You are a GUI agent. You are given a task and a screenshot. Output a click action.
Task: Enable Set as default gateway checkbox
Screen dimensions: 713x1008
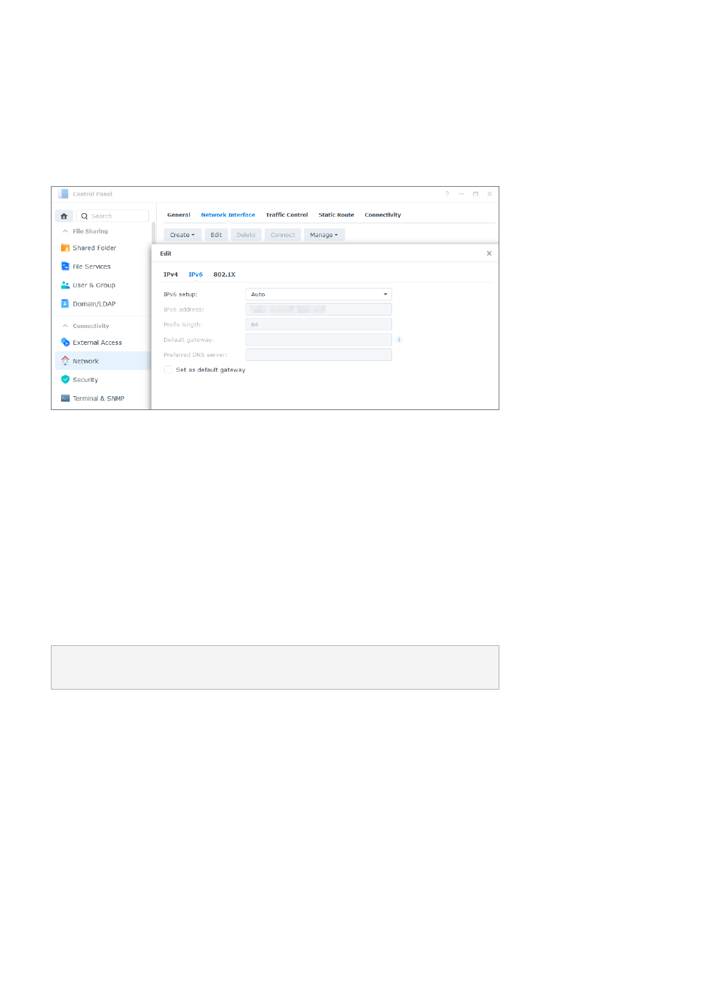[168, 370]
